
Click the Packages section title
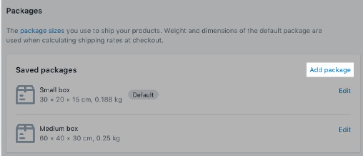(24, 11)
